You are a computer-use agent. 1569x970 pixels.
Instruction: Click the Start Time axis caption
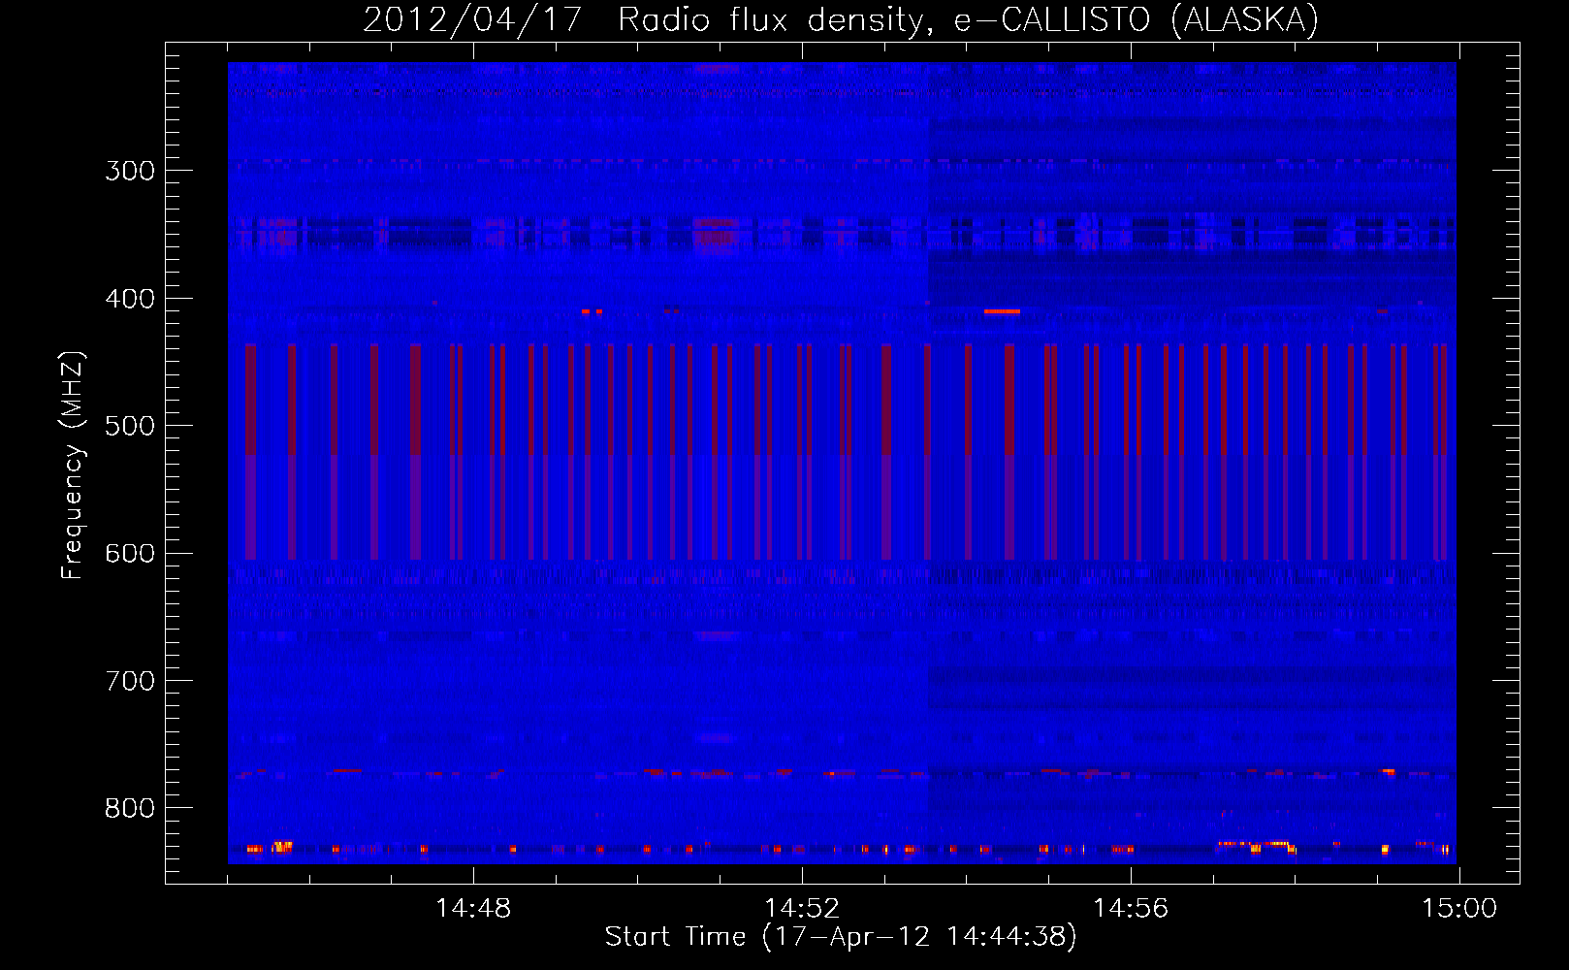click(x=841, y=937)
